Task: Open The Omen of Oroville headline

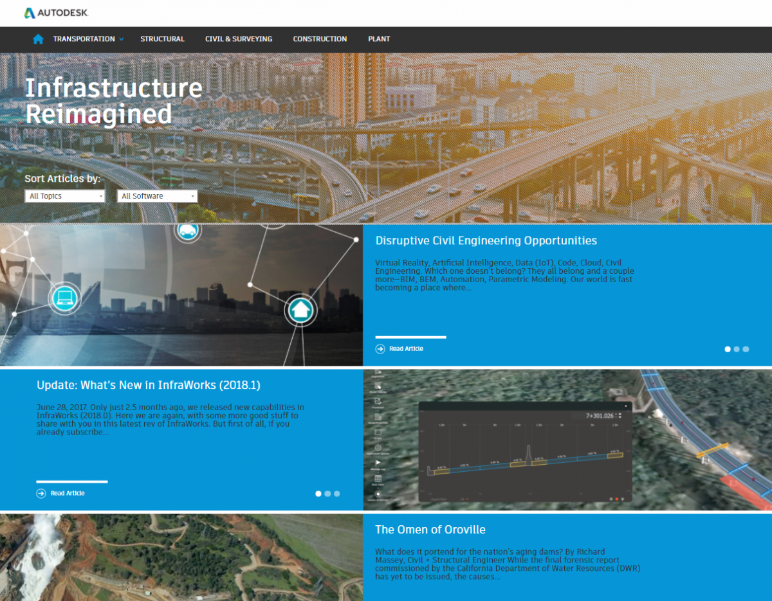Action: pos(430,530)
